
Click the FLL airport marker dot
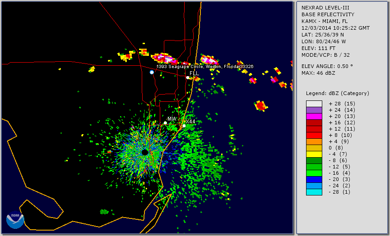pyautogui.click(x=187, y=77)
